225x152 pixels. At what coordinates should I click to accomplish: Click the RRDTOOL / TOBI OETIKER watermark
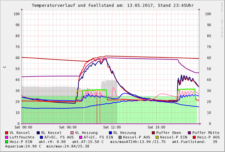[221, 19]
